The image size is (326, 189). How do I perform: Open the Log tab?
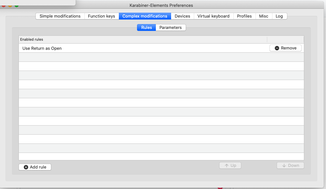(x=279, y=16)
